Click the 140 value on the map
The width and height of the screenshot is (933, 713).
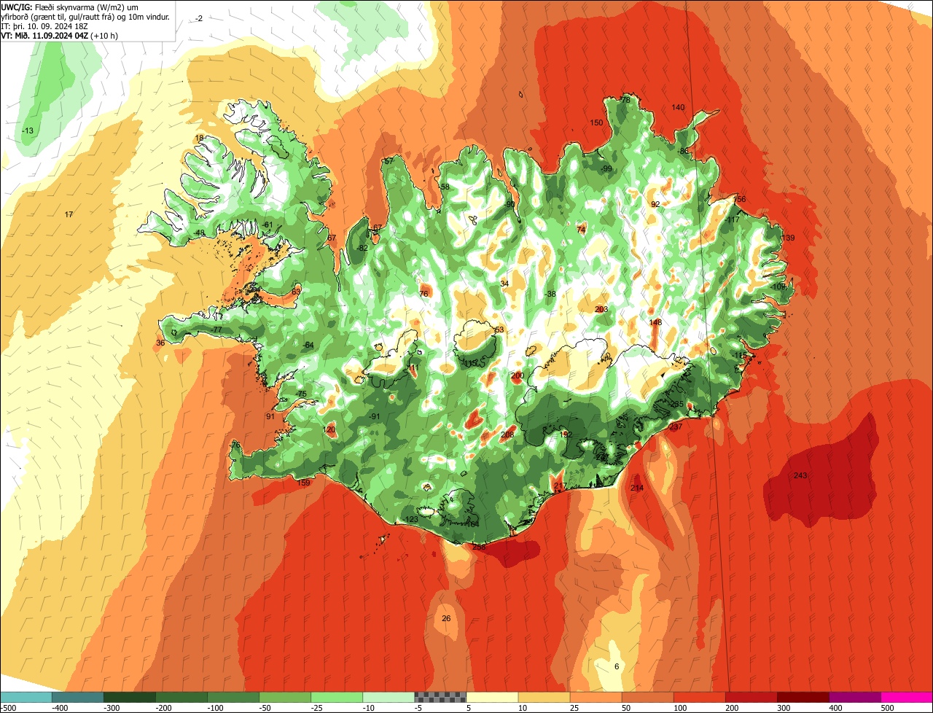click(x=678, y=107)
